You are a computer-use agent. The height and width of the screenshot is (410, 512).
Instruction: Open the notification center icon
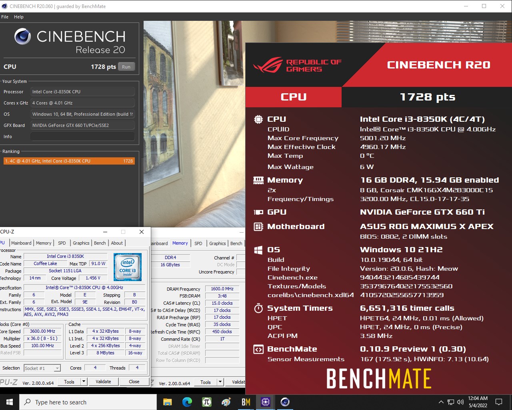pyautogui.click(x=499, y=402)
